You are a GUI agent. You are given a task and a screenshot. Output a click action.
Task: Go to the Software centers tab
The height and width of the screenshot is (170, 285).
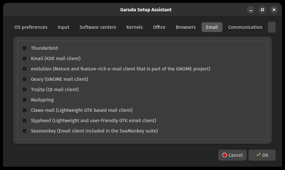(98, 27)
